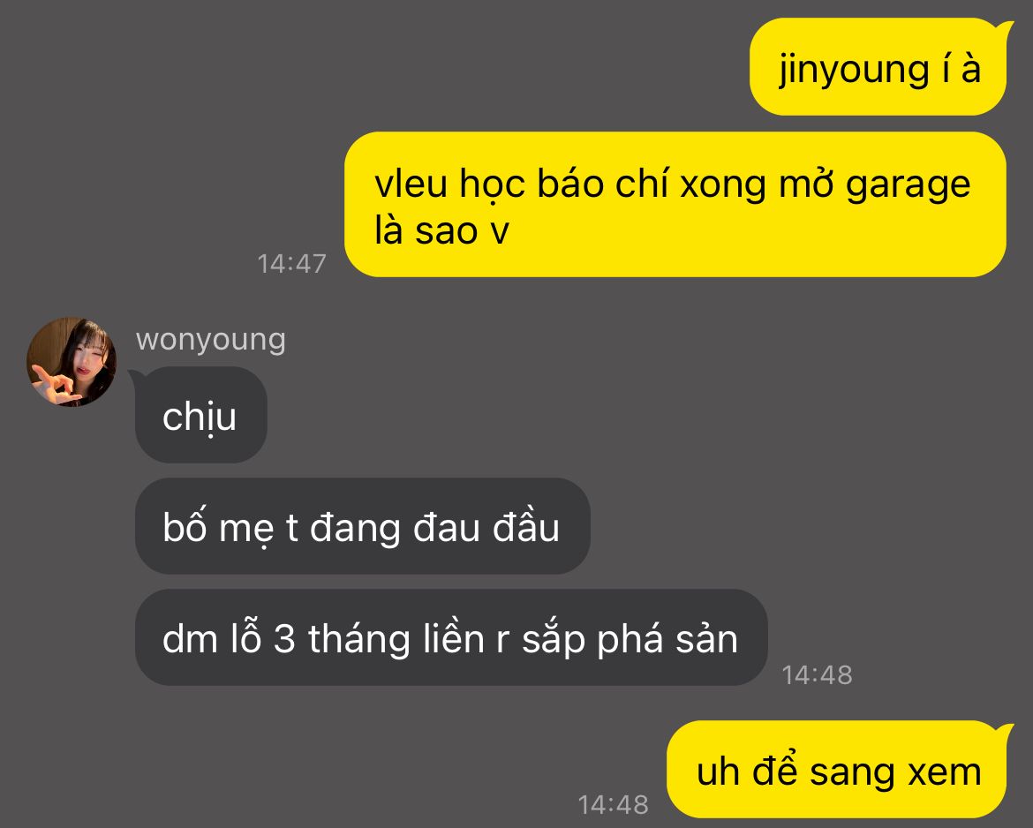Select the 'bố mẹ t đang đau đầu' message

362,526
